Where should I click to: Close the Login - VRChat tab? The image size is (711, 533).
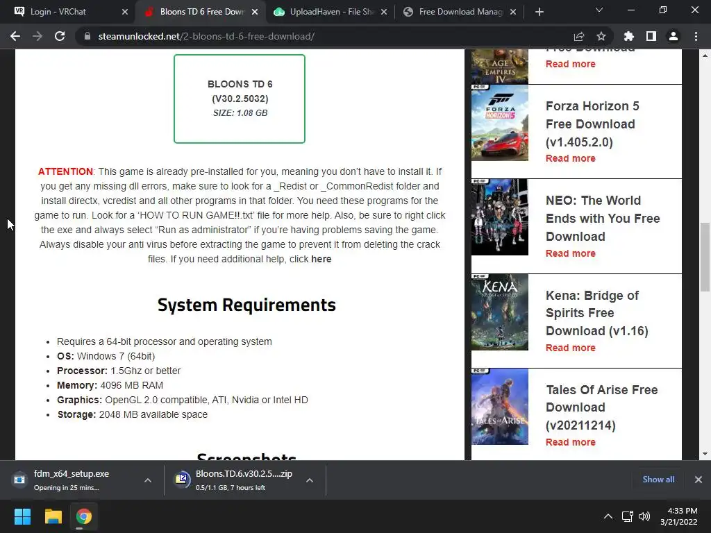[125, 12]
